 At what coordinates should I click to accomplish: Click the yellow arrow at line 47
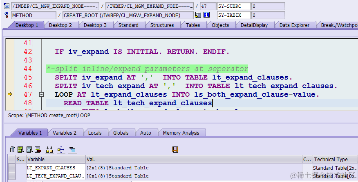10,94
